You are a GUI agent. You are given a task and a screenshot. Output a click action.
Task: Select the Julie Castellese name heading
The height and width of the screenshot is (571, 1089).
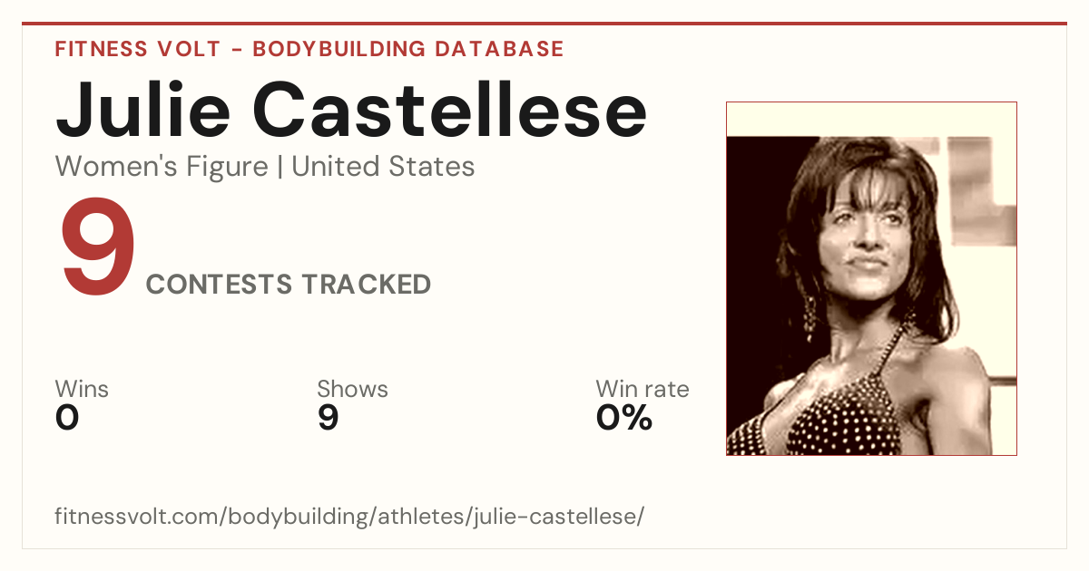pyautogui.click(x=351, y=109)
